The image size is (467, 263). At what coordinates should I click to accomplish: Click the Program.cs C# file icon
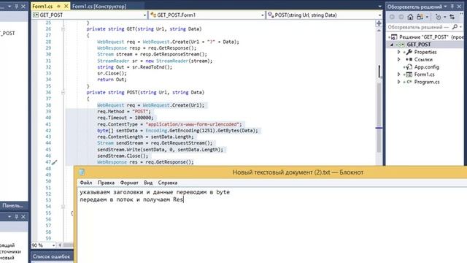coord(409,82)
